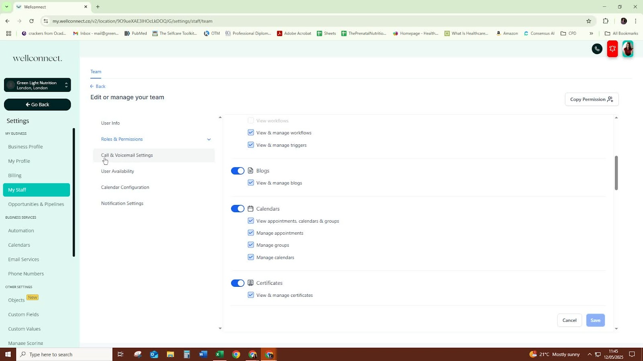
Task: Open a new browser tab
Action: (98, 7)
